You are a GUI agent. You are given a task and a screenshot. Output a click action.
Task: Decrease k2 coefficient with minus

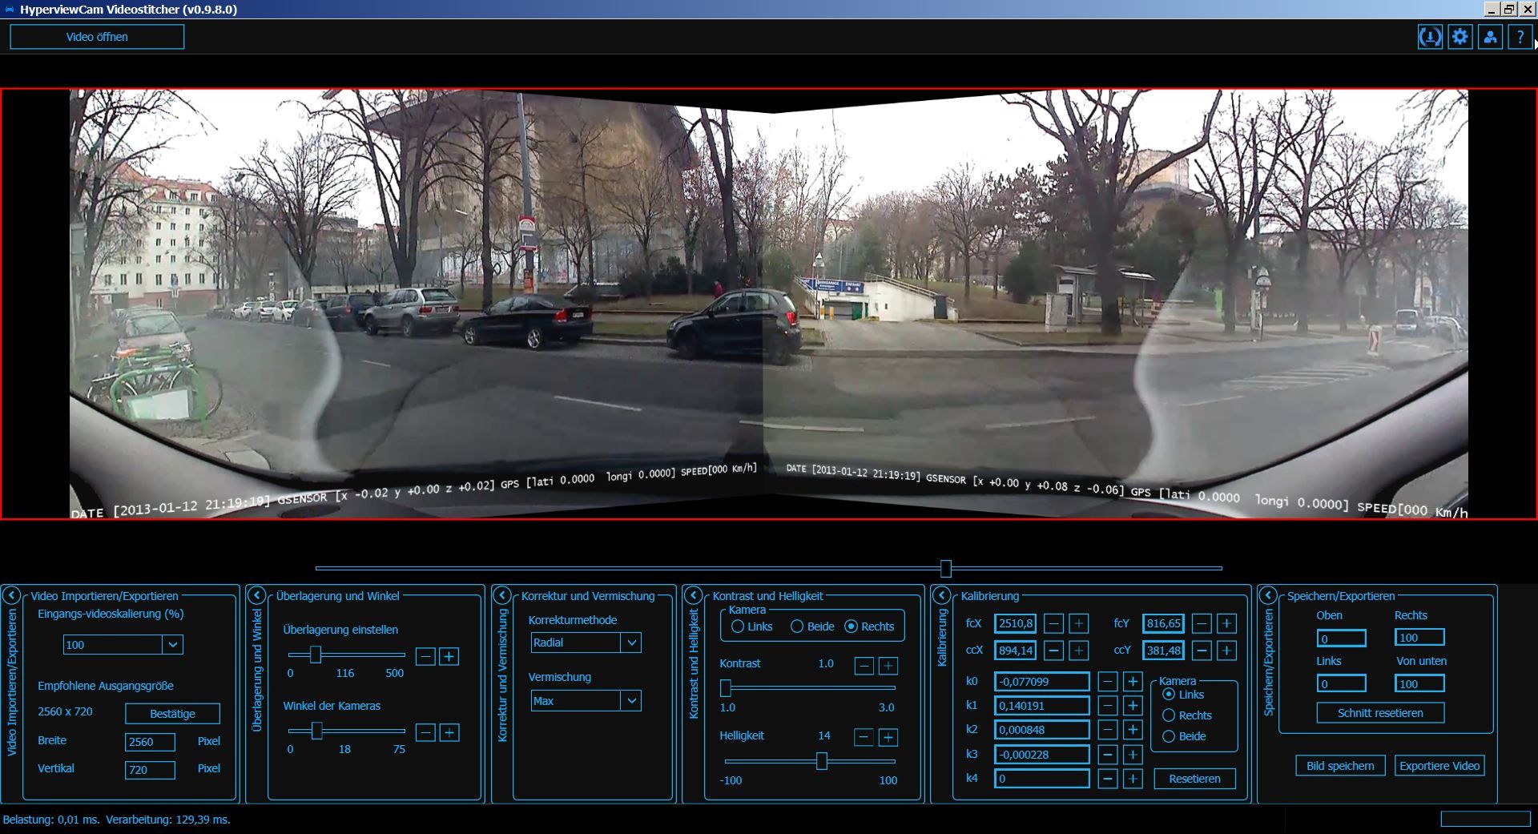point(1108,730)
